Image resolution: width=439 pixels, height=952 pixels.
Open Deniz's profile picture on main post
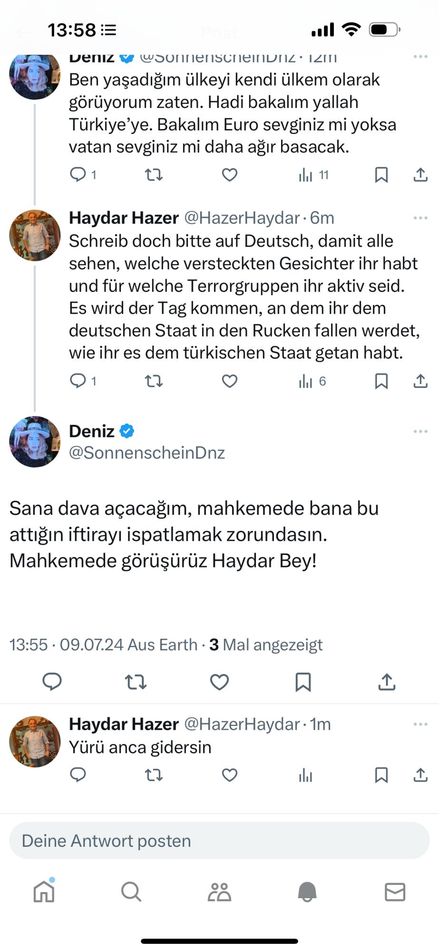(35, 442)
